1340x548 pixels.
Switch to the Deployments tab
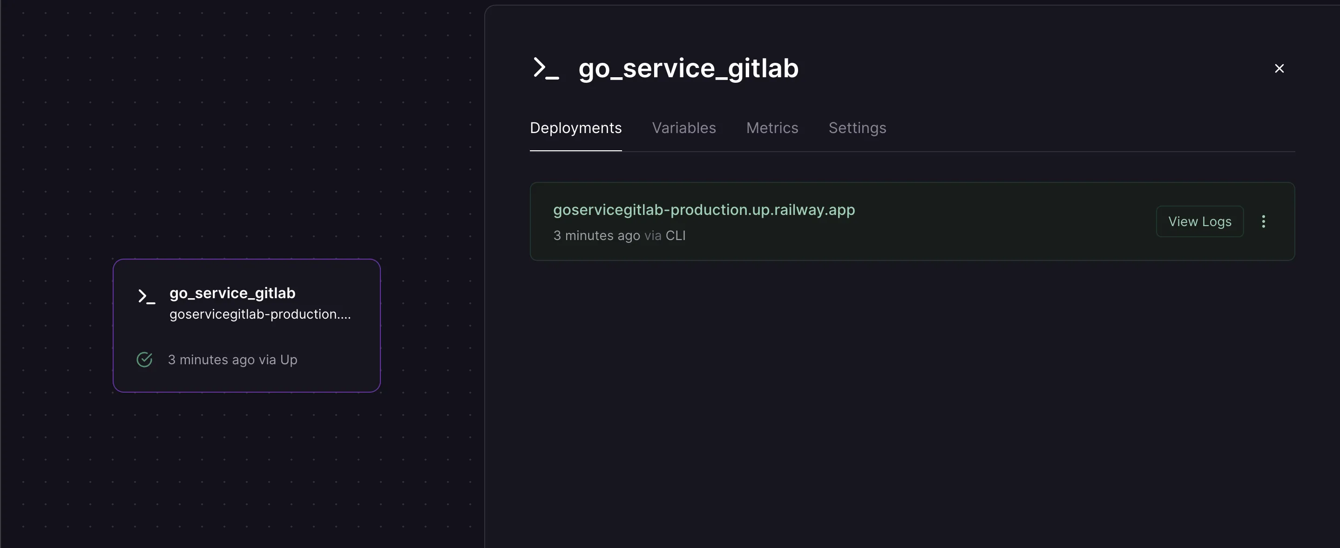click(575, 128)
